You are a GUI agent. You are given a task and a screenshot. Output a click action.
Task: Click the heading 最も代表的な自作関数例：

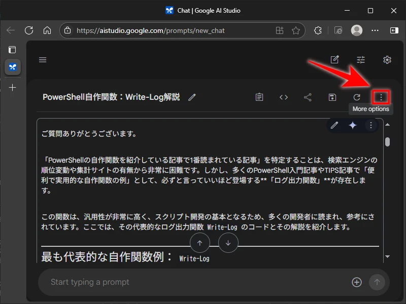[x=107, y=257]
